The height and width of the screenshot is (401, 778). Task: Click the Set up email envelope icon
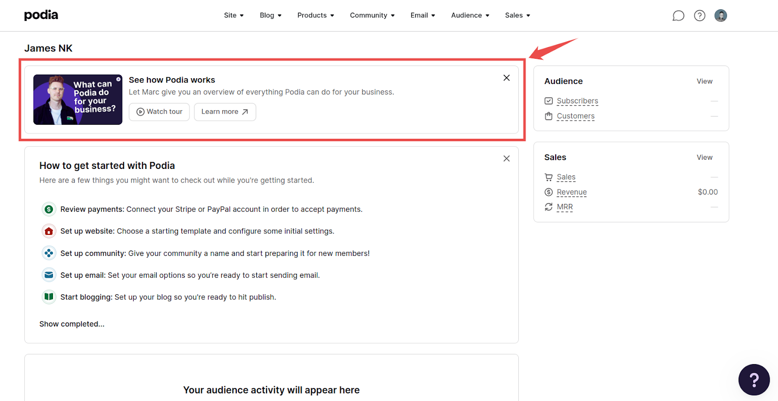(x=49, y=275)
